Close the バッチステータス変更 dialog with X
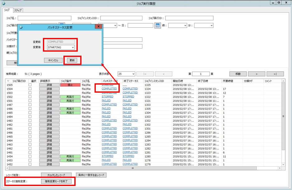Viewport: 292px width, 190px height. pos(99,27)
